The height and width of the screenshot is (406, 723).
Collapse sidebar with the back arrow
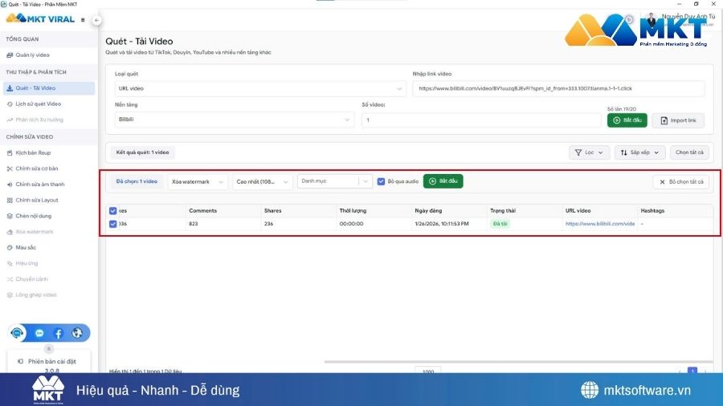(96, 20)
